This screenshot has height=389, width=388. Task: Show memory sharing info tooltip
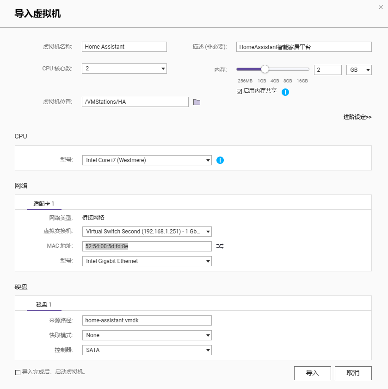tap(285, 92)
